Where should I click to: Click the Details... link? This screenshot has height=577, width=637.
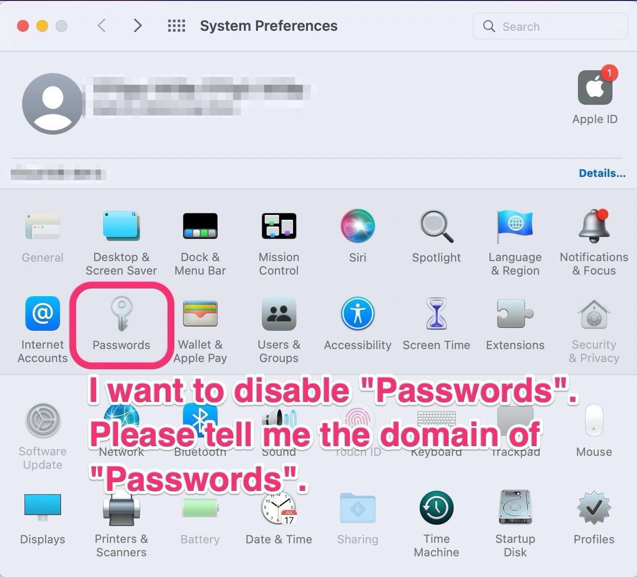point(602,173)
